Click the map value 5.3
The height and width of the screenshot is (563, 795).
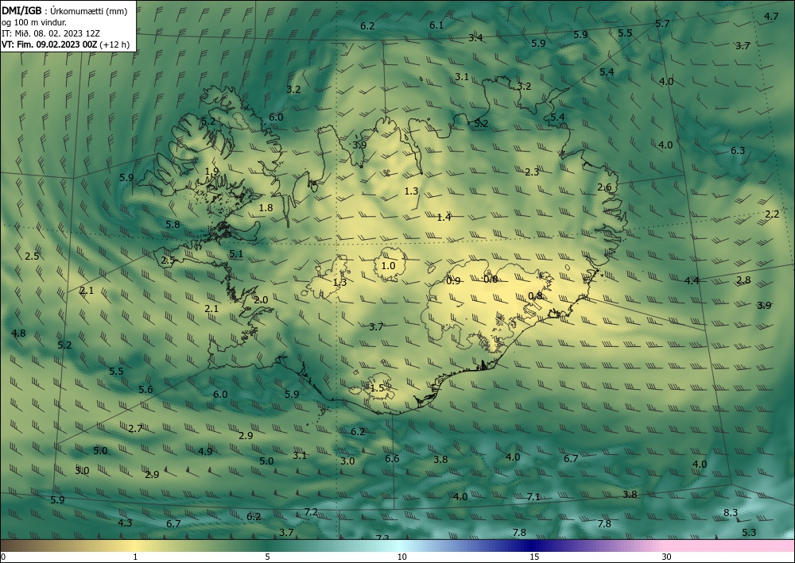pos(749,532)
